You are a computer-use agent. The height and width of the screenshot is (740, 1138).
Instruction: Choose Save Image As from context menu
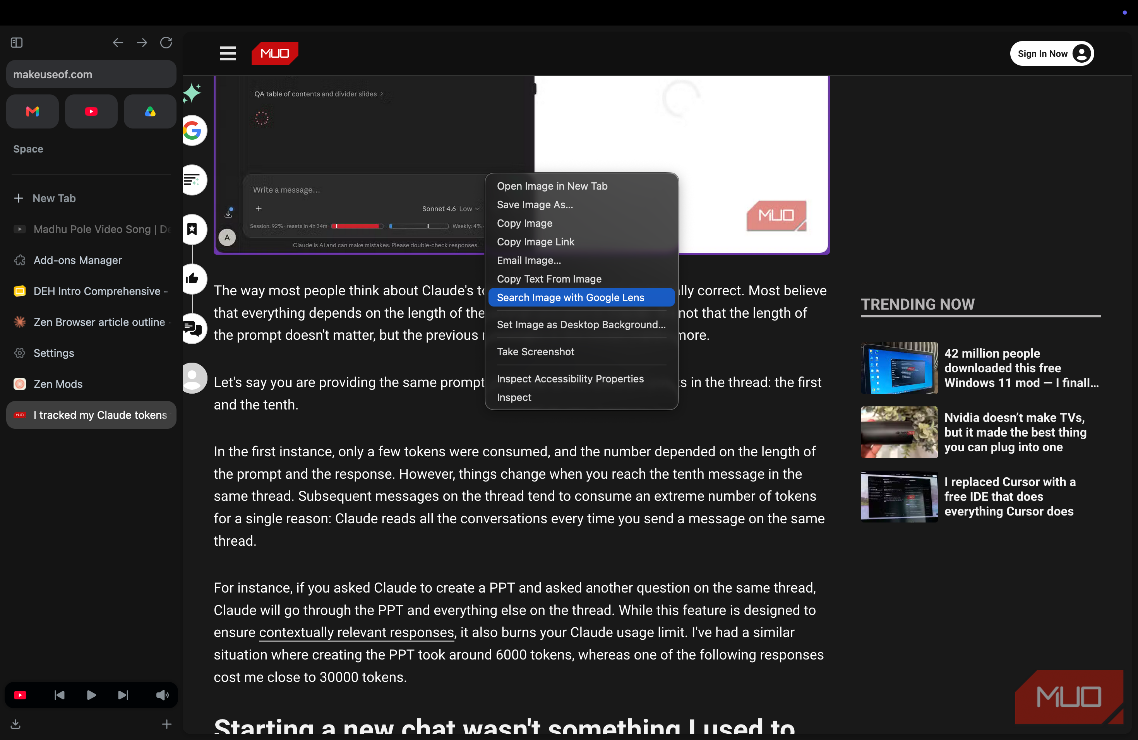pyautogui.click(x=581, y=205)
